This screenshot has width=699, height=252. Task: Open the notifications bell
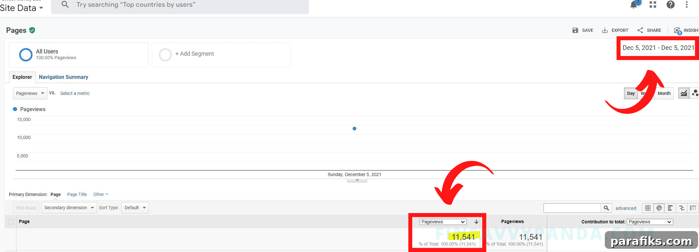tap(634, 5)
